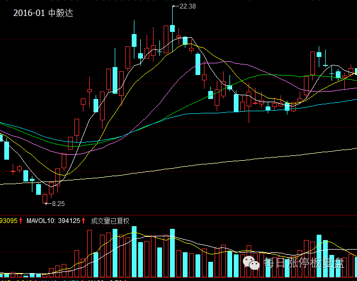Click the "成交量已复权" label
357x281 pixels.
point(110,221)
